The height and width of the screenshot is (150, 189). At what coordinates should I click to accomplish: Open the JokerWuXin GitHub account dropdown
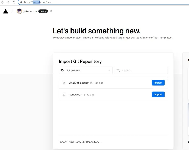click(x=86, y=70)
